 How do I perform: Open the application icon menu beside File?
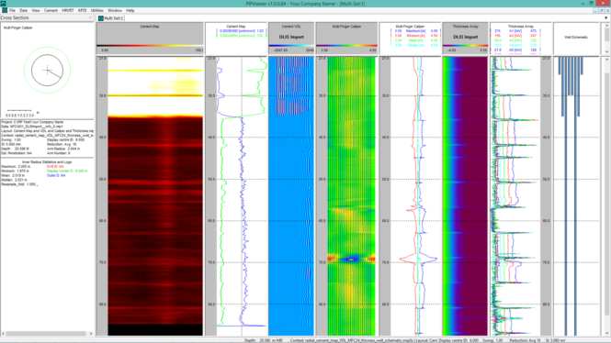[5, 10]
